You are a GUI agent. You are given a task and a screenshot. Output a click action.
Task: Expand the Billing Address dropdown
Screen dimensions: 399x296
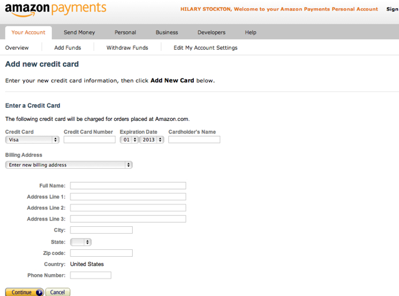click(69, 165)
